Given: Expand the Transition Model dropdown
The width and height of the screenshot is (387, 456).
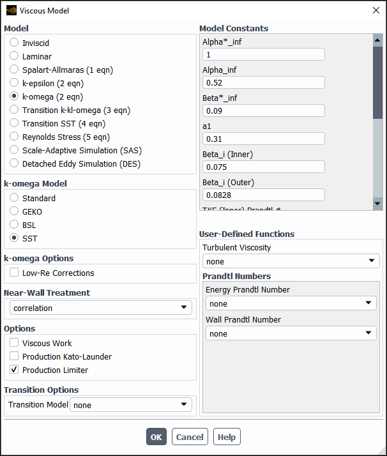Looking at the screenshot, I should pyautogui.click(x=131, y=404).
